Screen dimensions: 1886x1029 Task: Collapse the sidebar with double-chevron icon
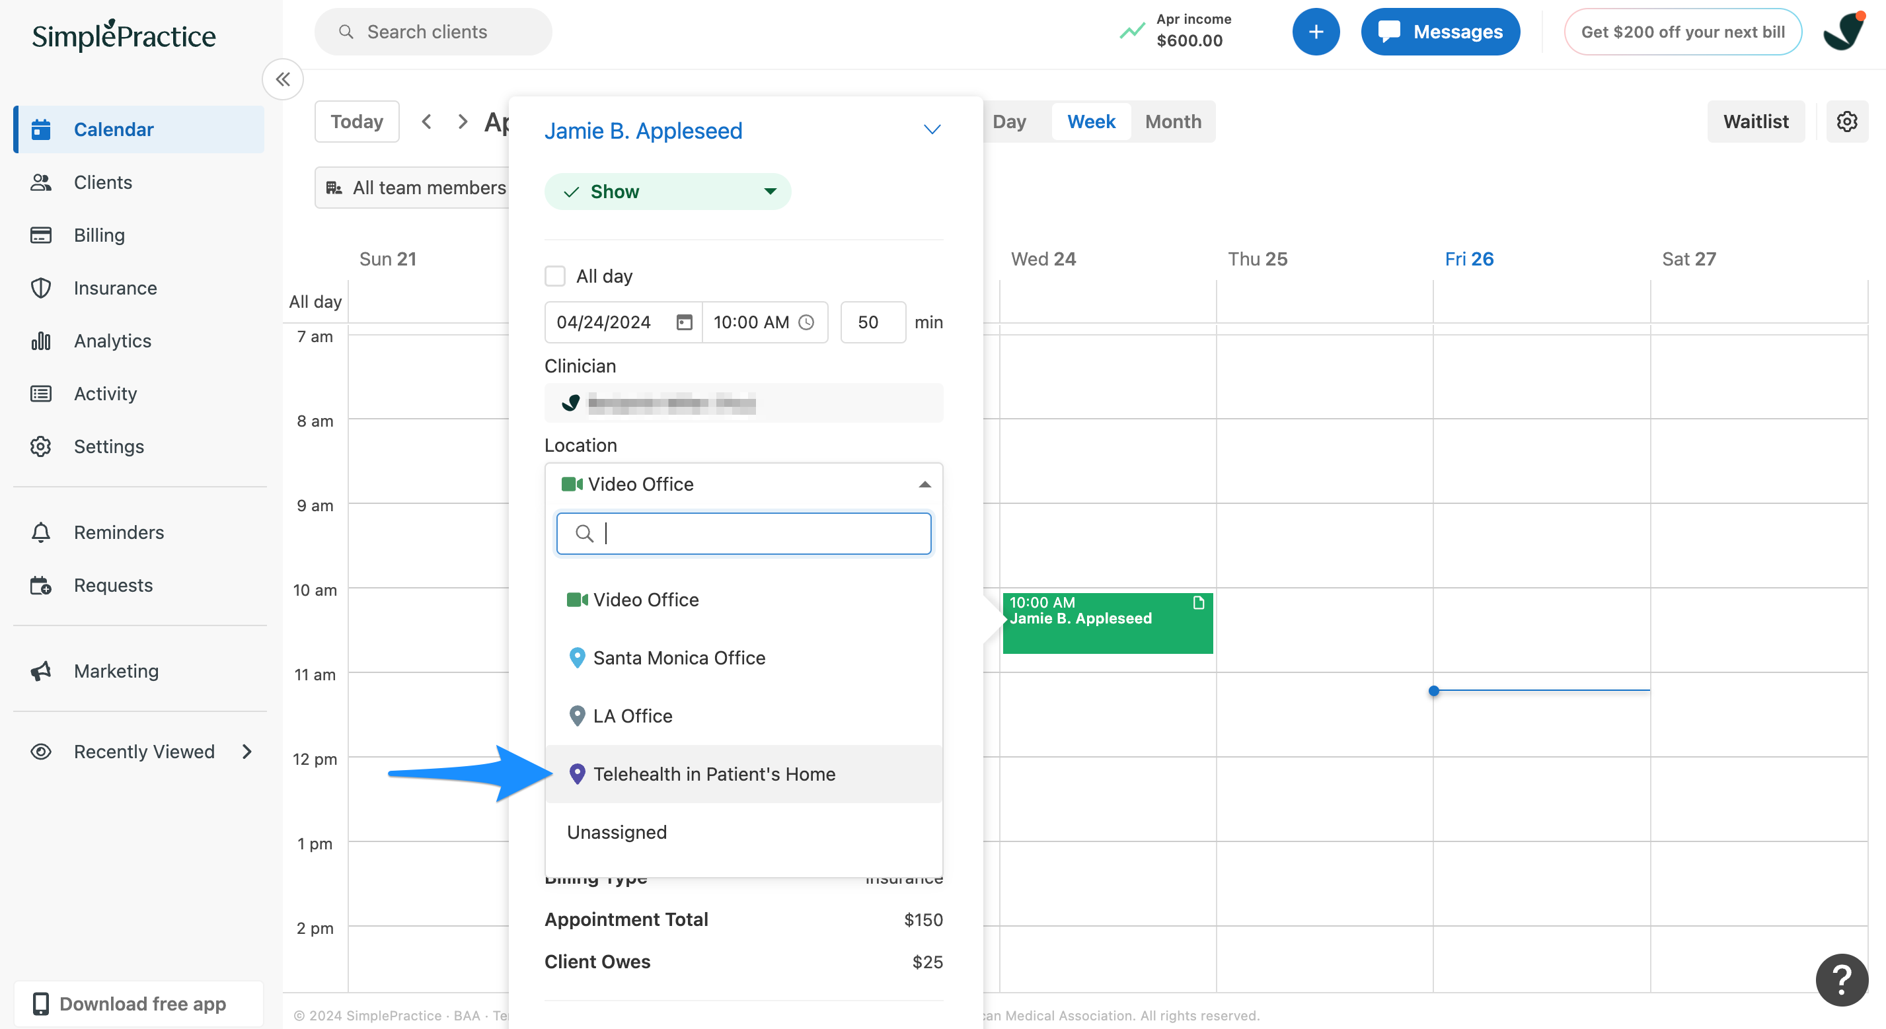[283, 79]
